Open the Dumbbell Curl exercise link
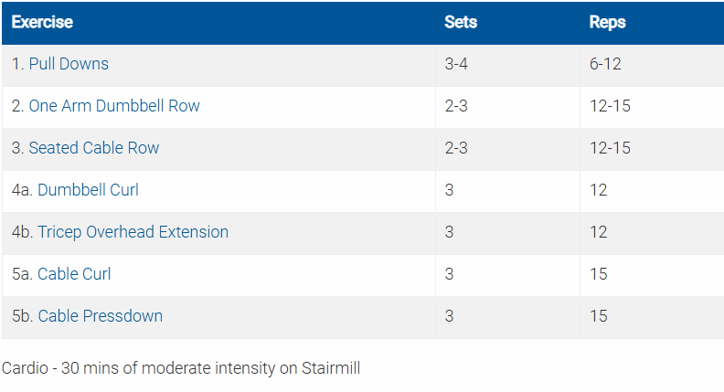Viewport: 724px width, 392px height. (88, 190)
